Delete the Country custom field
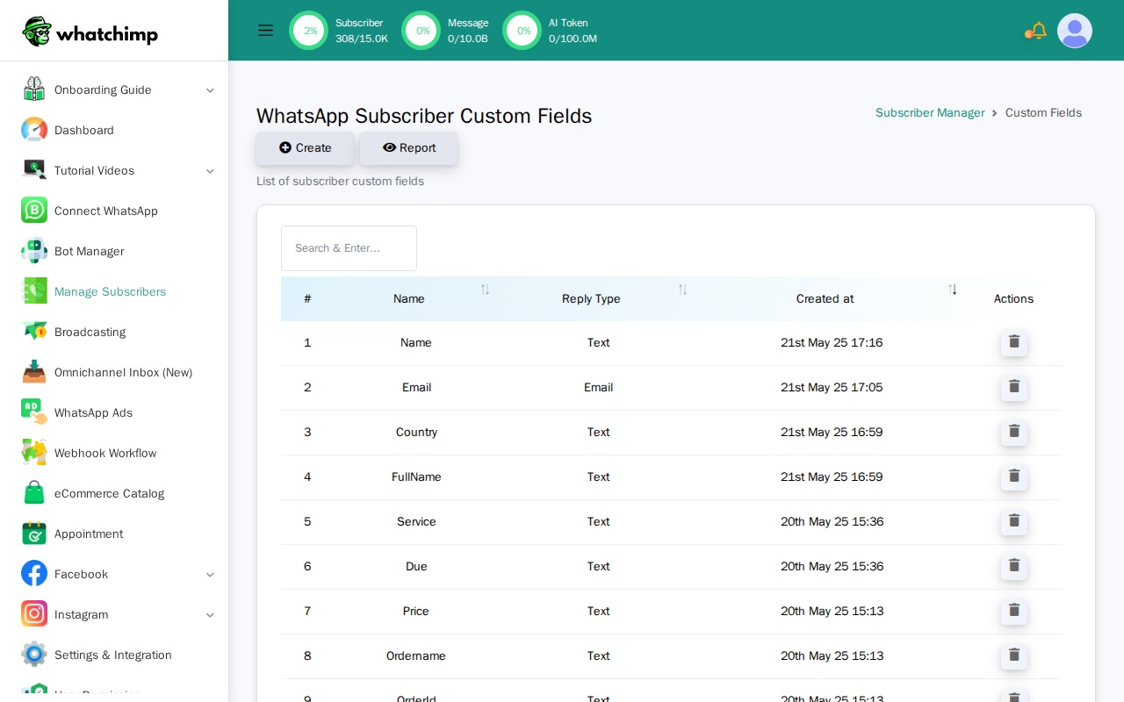Viewport: 1124px width, 702px height. coord(1014,432)
